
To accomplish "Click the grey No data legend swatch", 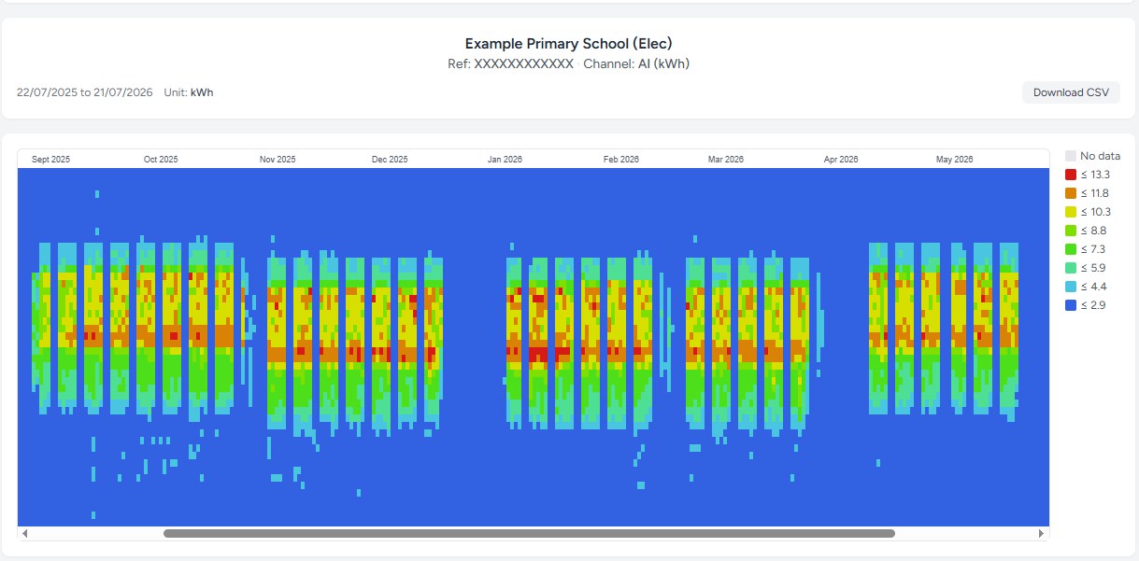I will (x=1071, y=156).
